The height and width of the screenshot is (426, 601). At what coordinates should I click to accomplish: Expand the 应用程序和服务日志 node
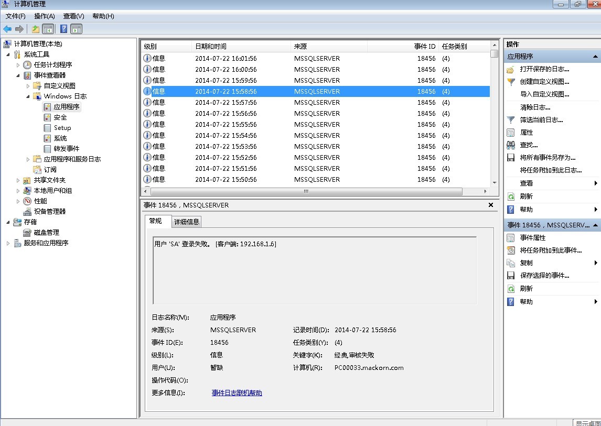(x=28, y=159)
